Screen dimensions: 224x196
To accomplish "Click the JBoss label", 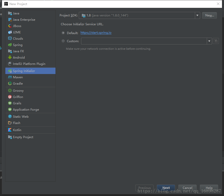I will tap(17, 26).
